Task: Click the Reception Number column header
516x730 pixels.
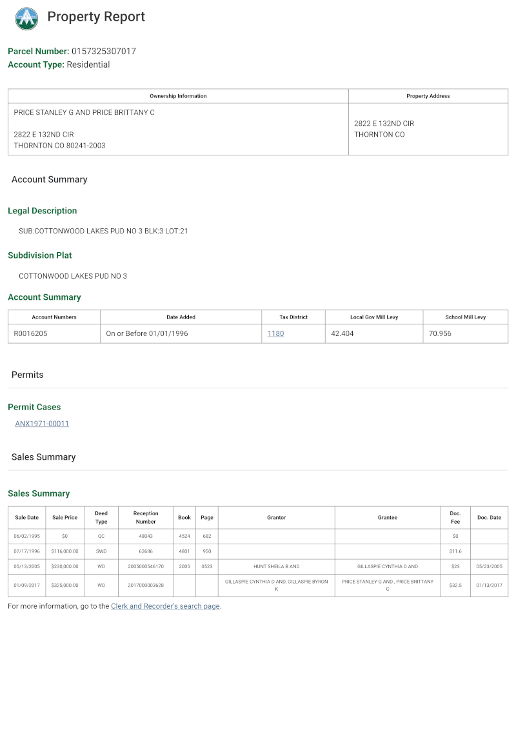Action: click(x=146, y=518)
